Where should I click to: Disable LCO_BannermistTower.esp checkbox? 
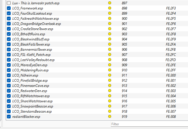(x=9, y=49)
